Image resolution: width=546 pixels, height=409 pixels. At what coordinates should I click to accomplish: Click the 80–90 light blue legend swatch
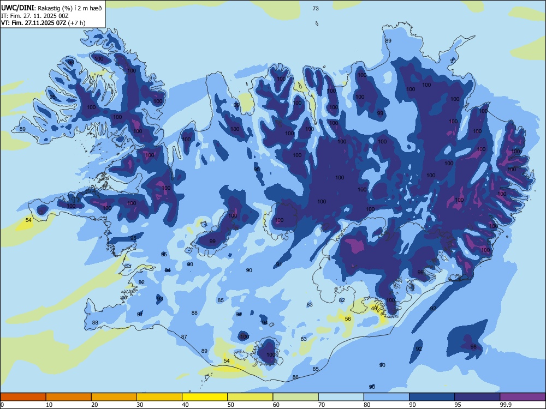point(387,397)
